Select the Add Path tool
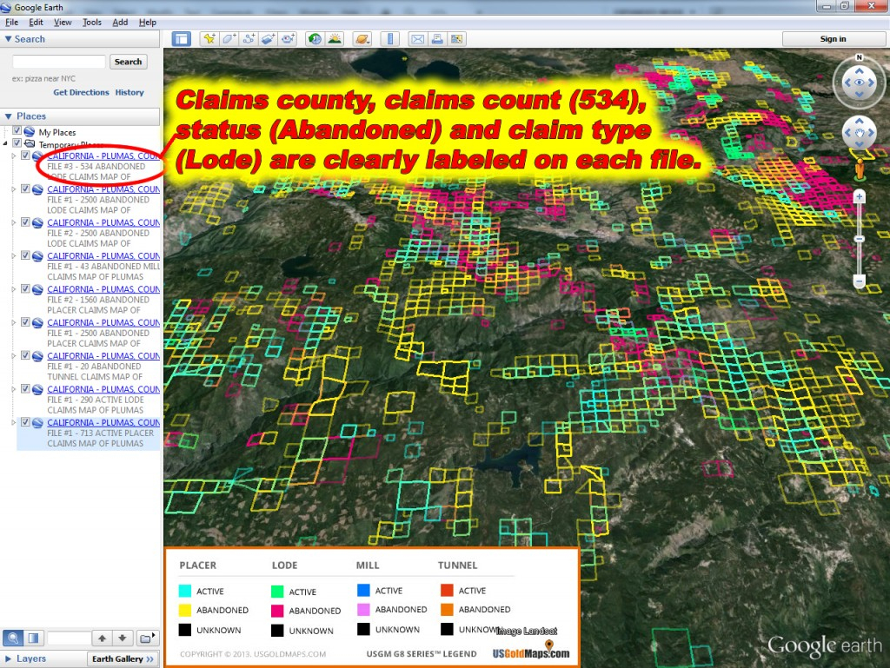The height and width of the screenshot is (668, 890). pos(249,39)
